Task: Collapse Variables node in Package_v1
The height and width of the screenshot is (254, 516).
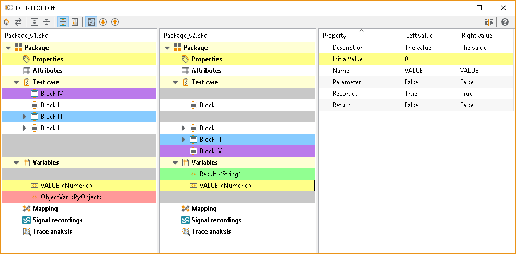Action: point(16,163)
